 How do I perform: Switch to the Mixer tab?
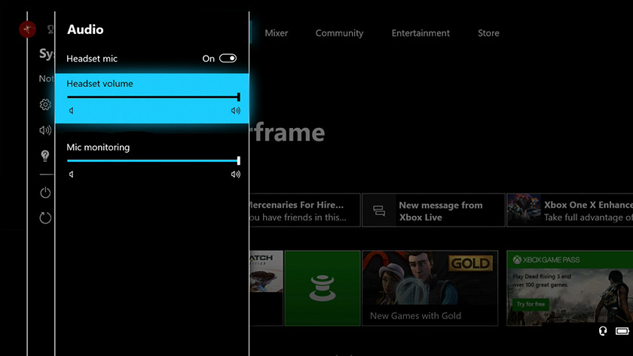coord(277,33)
